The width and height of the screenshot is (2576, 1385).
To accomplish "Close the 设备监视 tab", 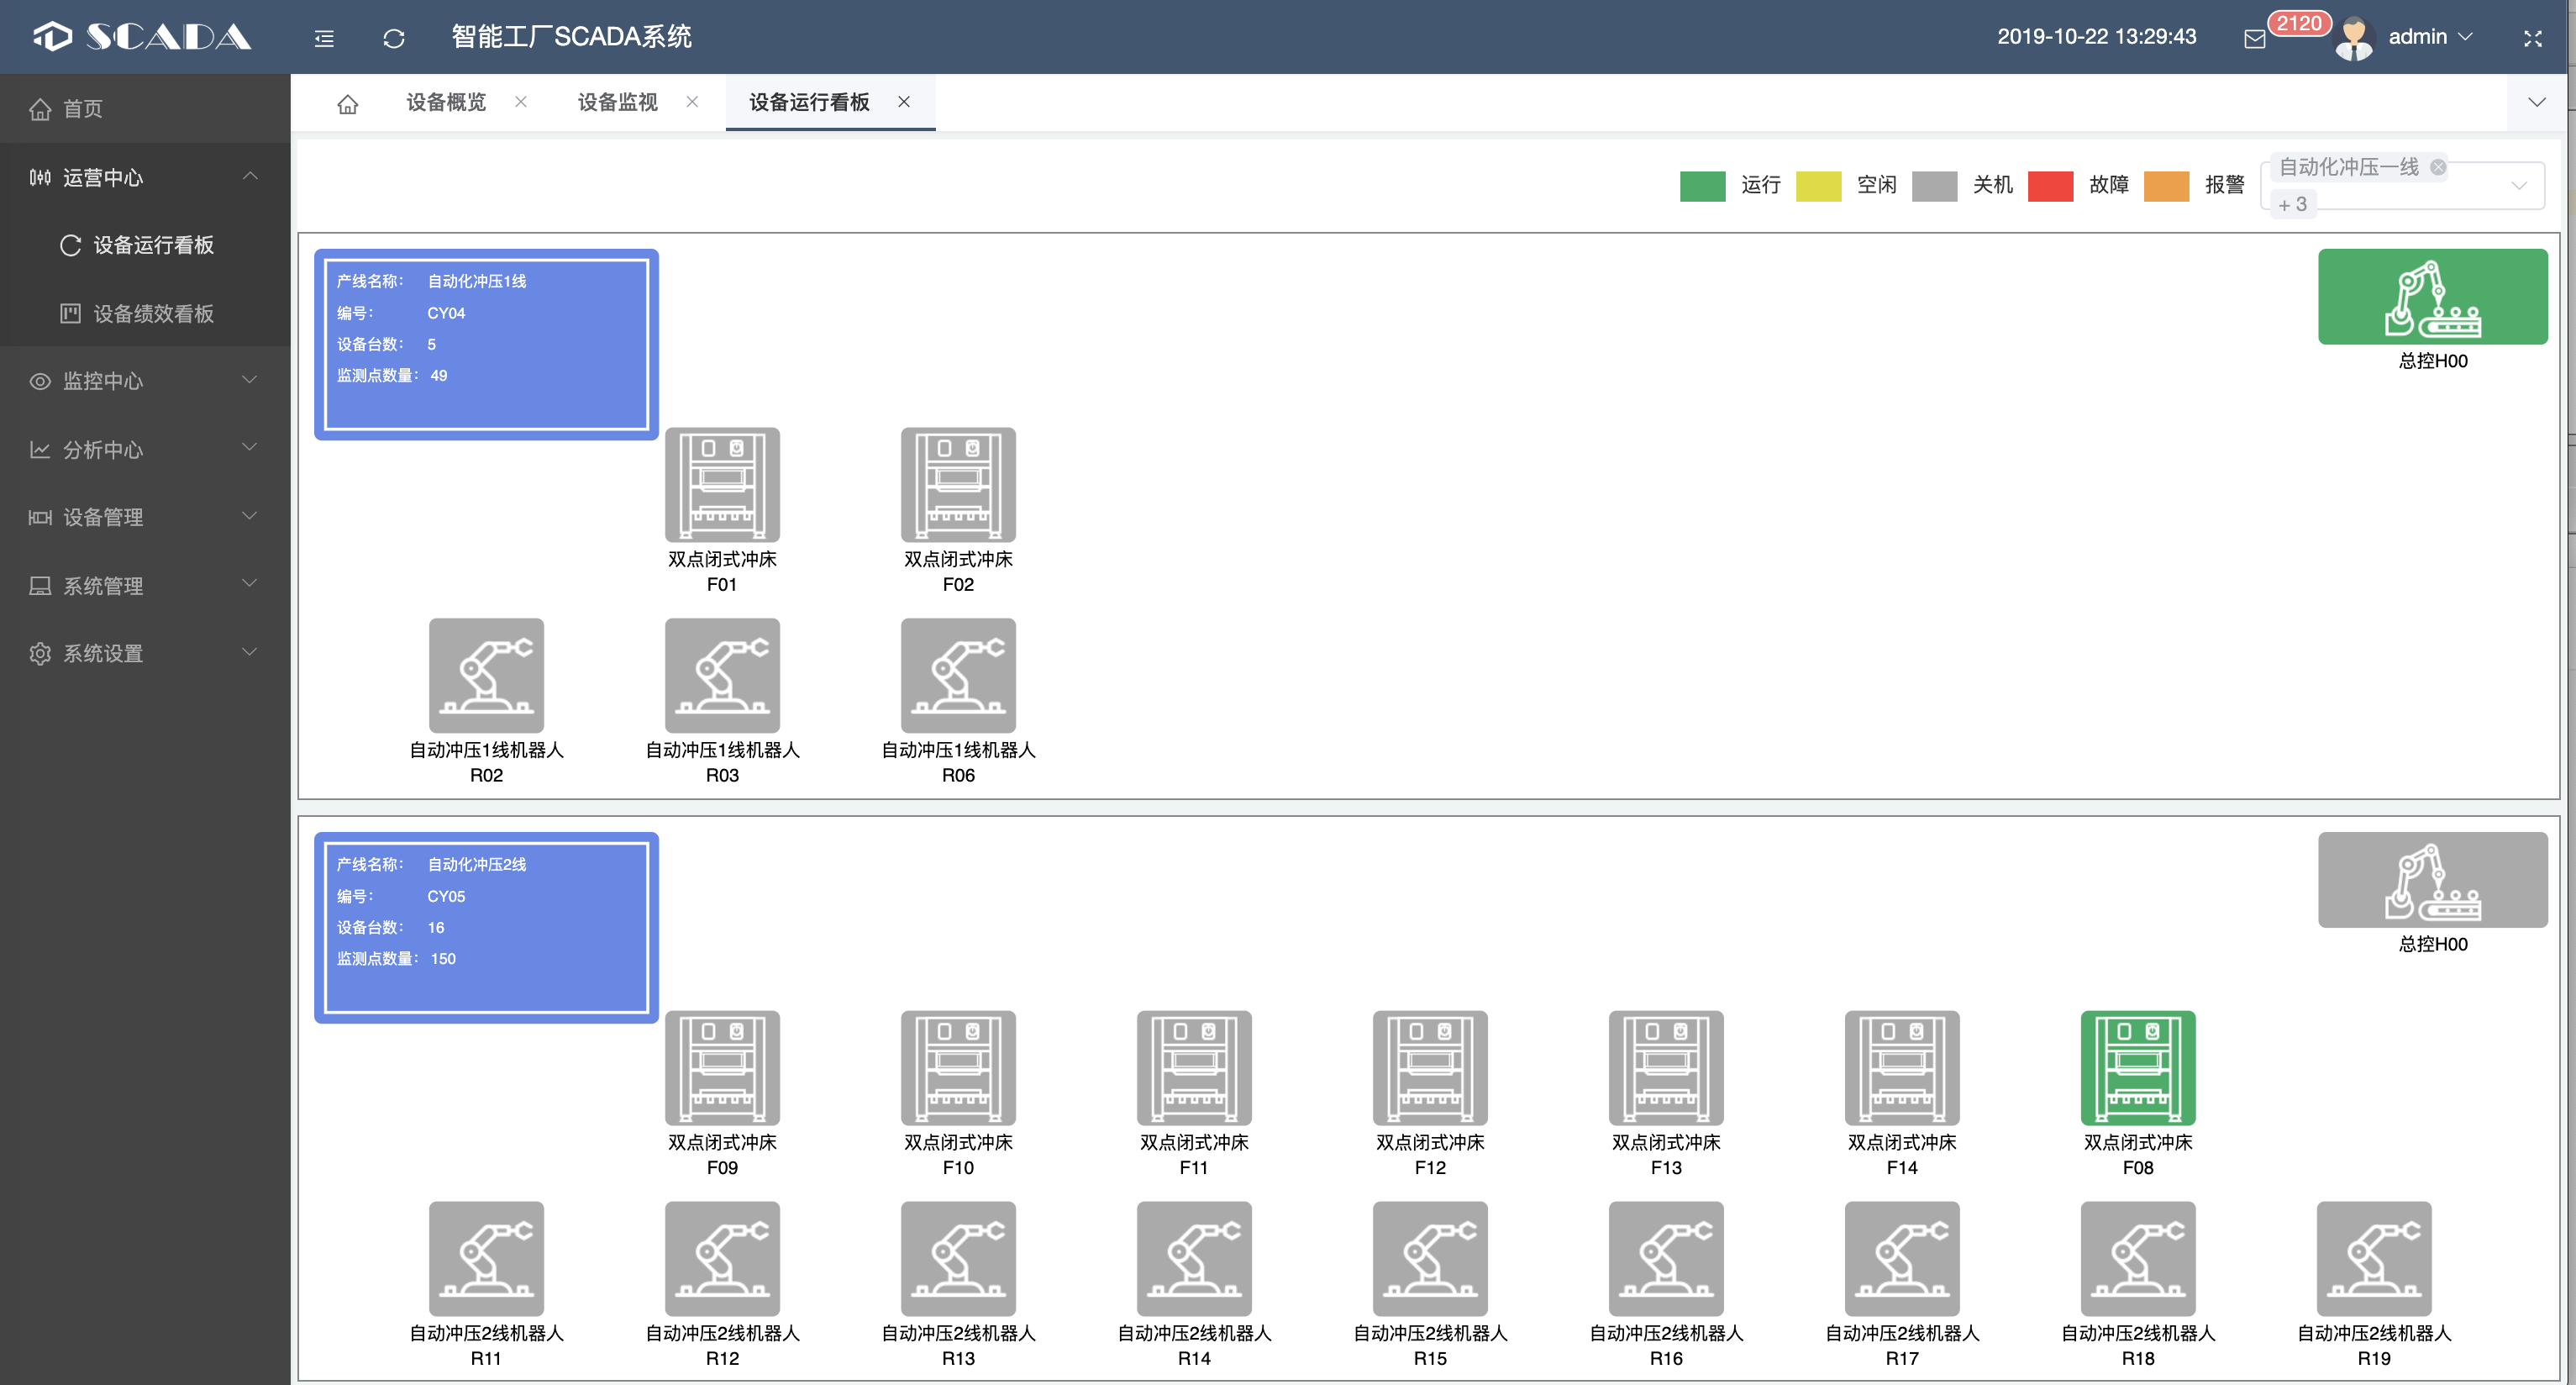I will click(x=692, y=102).
